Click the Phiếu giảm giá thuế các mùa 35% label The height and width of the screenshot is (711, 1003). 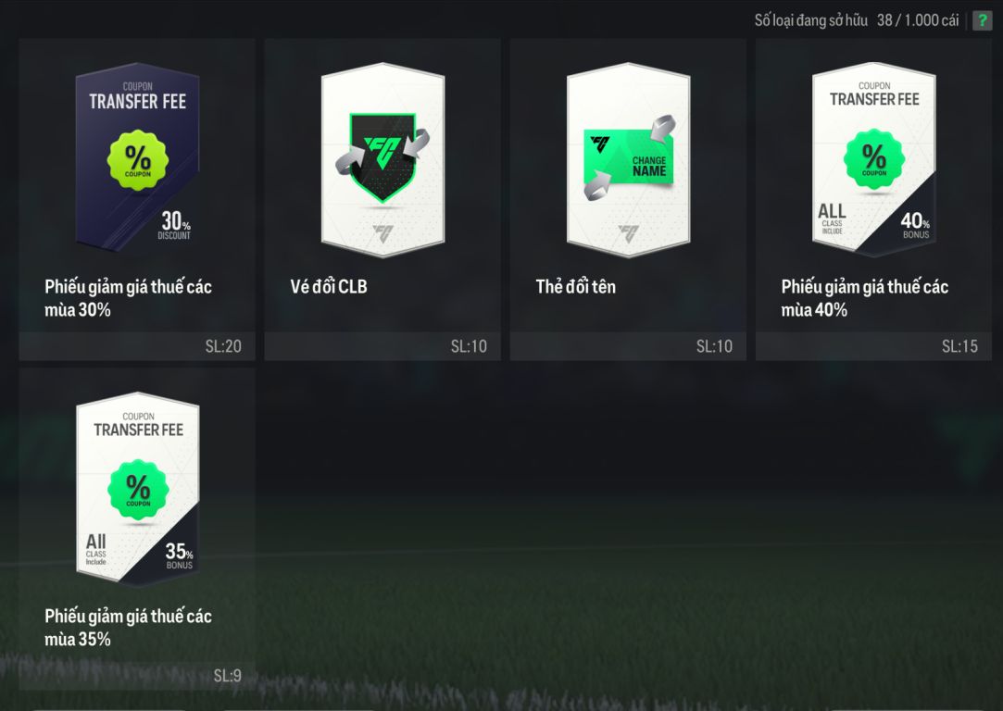(128, 628)
